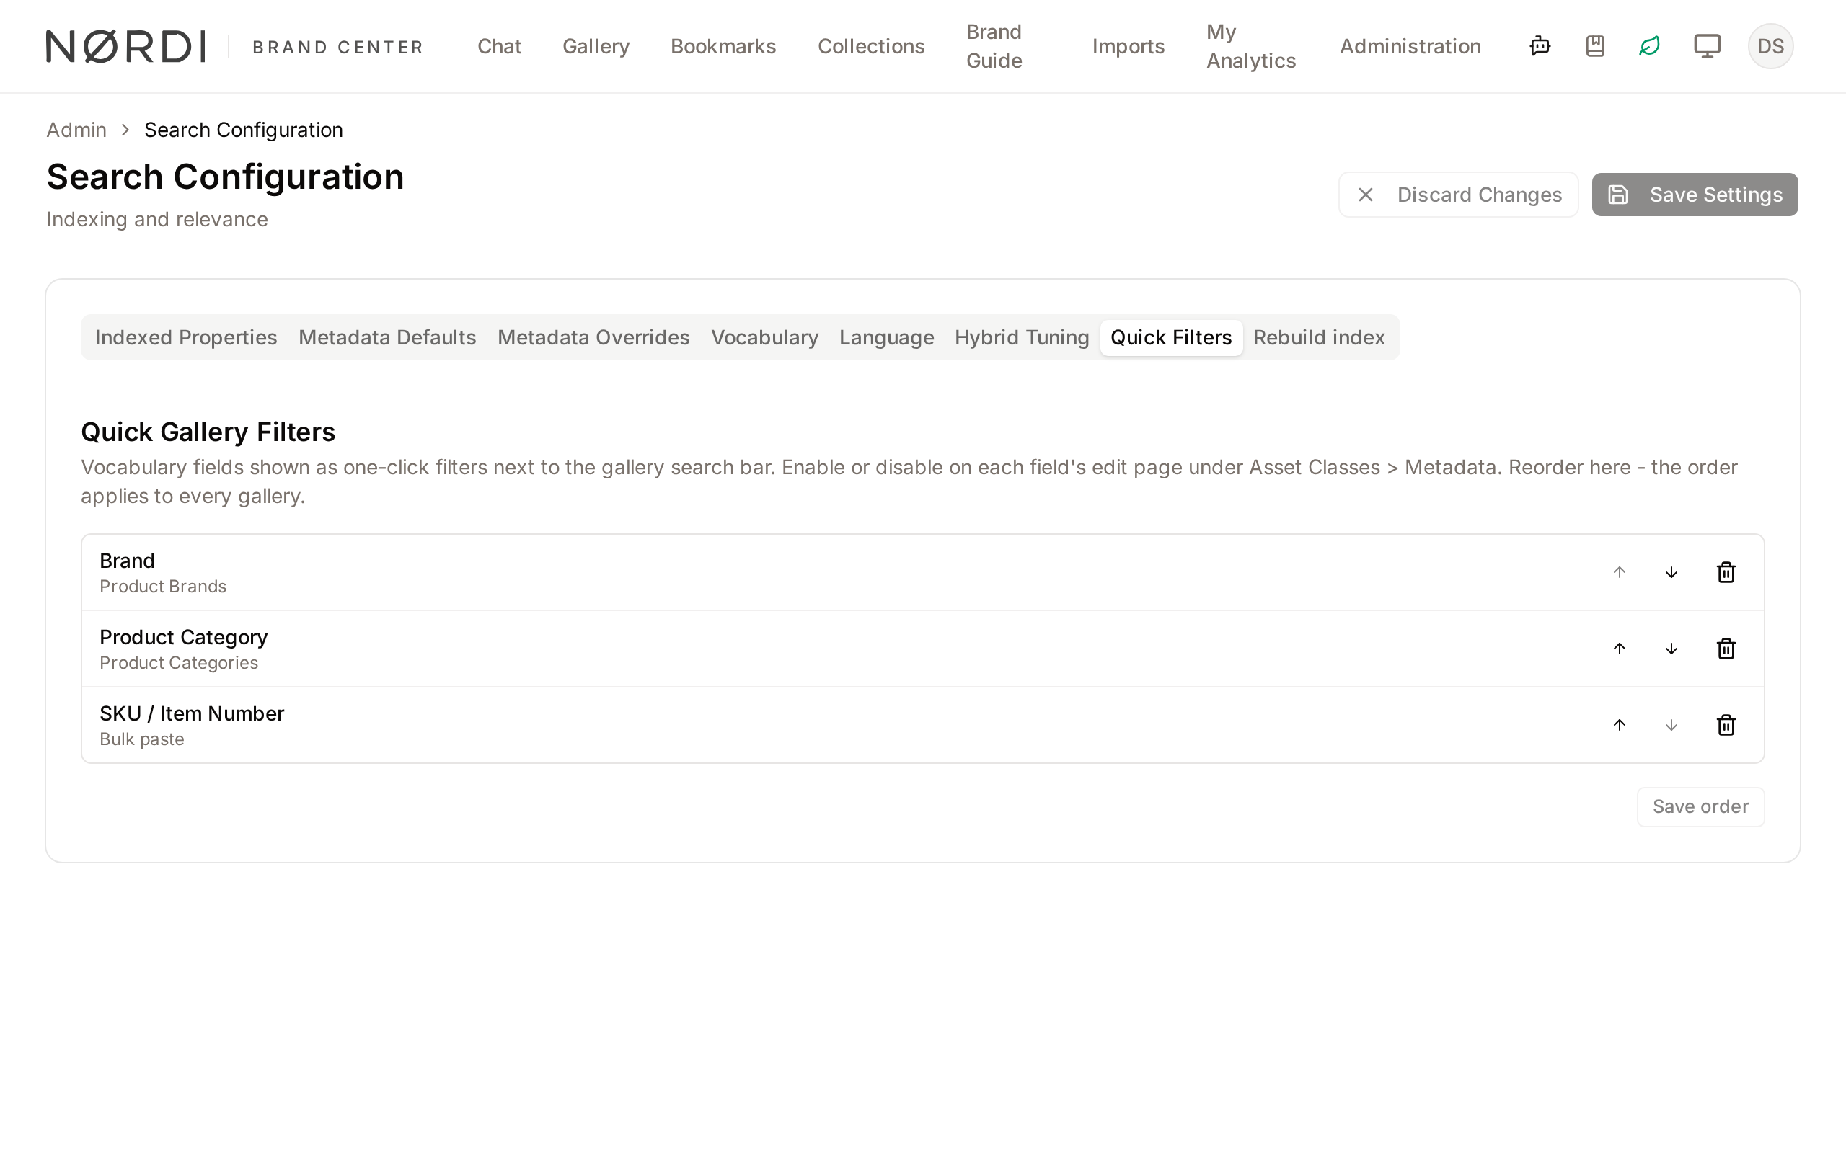Open Gallery in the top navigation
Image resolution: width=1846 pixels, height=1153 pixels.
click(x=596, y=45)
